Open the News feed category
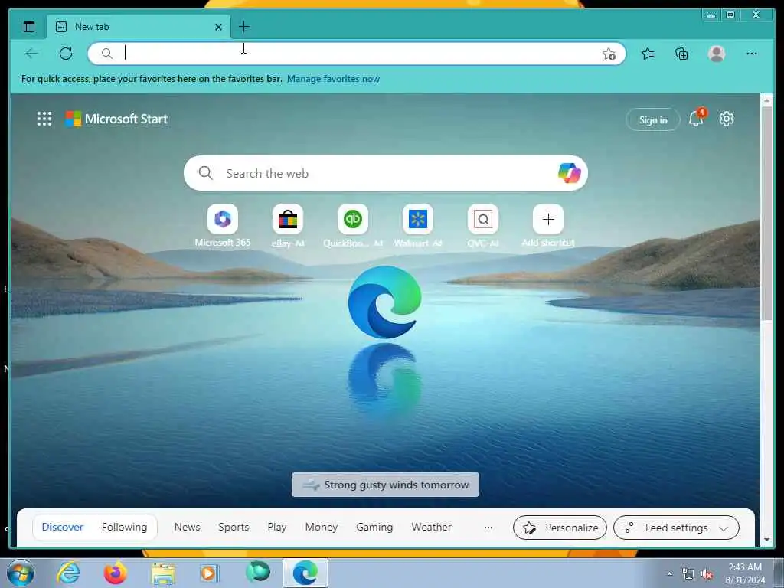The width and height of the screenshot is (784, 588). click(x=187, y=527)
